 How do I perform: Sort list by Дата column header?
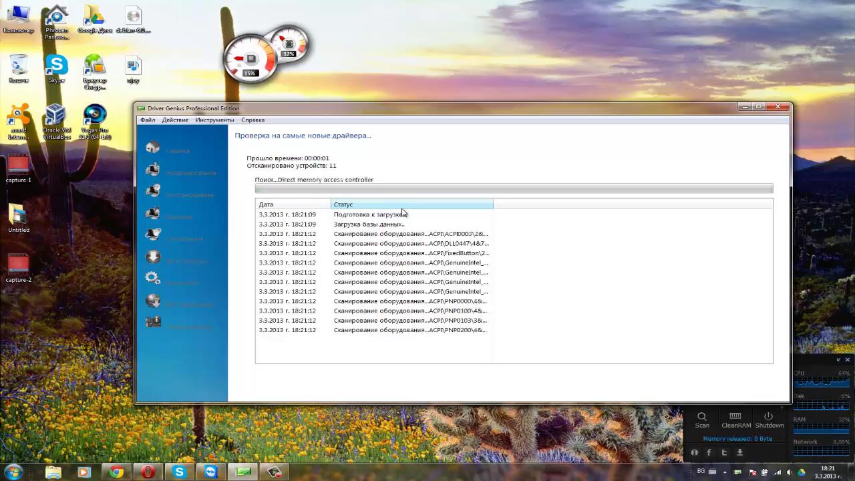tap(293, 204)
